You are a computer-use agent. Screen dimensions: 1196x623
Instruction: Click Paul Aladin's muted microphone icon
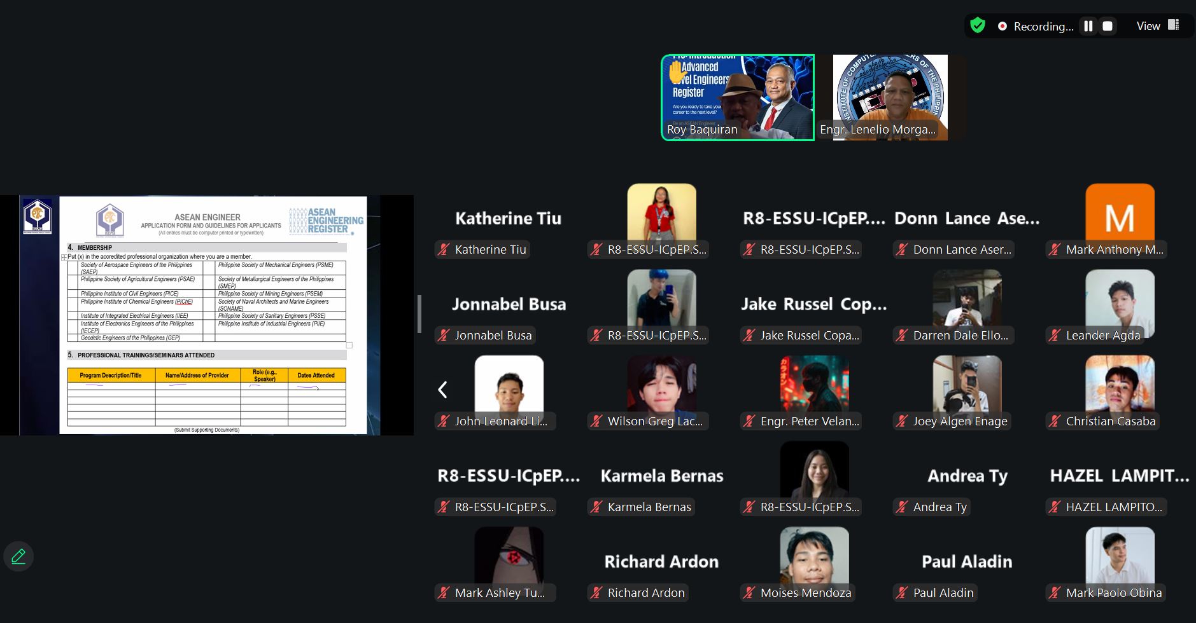pyautogui.click(x=902, y=593)
